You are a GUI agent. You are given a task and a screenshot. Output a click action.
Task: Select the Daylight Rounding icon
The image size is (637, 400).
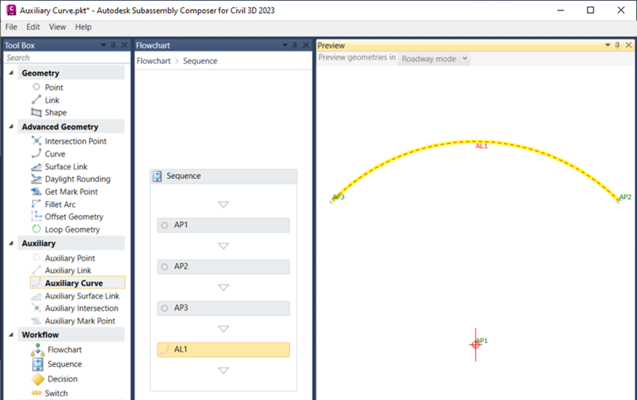coord(37,179)
